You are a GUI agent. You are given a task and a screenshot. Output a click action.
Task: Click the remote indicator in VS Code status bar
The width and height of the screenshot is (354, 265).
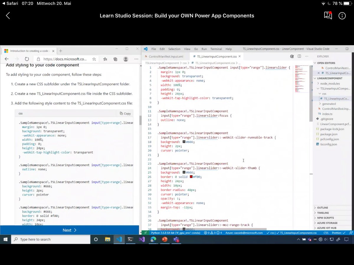pyautogui.click(x=145, y=233)
